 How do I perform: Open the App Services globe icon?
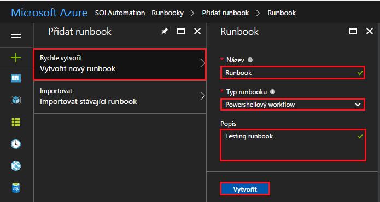[16, 166]
